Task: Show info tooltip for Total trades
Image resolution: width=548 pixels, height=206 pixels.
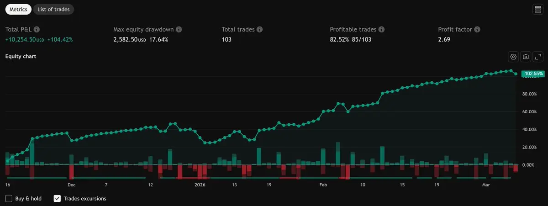Action: coord(259,29)
